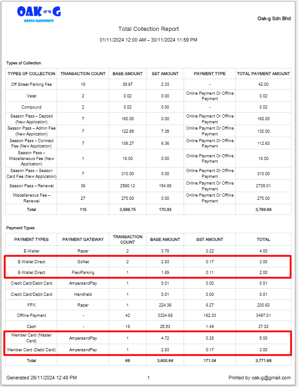The image size is (298, 387).
Task: Select the Off Street Parking Fee row label
Action: [31, 84]
